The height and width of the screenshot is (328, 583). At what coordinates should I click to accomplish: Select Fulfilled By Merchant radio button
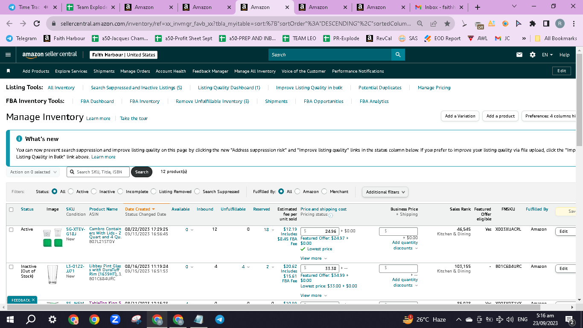(324, 191)
